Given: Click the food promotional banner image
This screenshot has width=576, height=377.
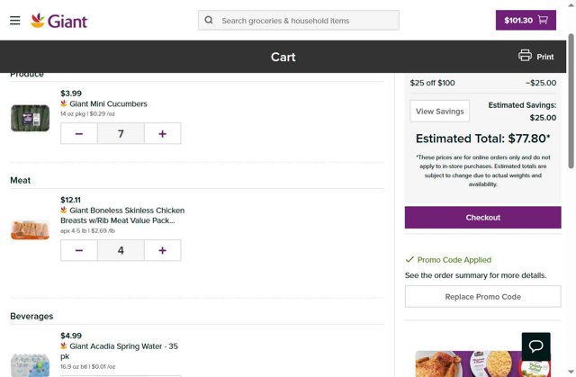Looking at the screenshot, I should tap(482, 364).
